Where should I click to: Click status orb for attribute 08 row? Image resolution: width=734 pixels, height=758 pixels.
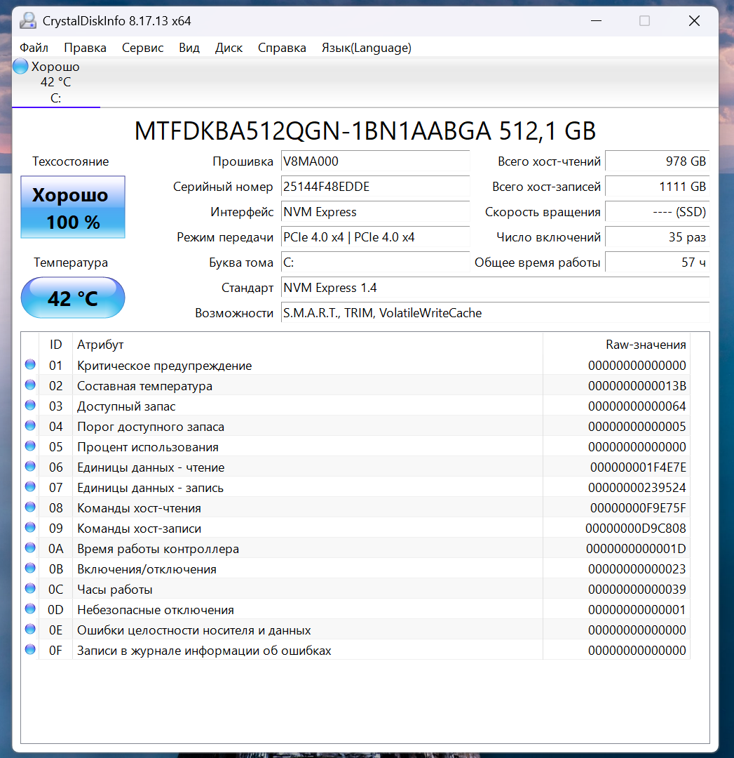point(30,507)
